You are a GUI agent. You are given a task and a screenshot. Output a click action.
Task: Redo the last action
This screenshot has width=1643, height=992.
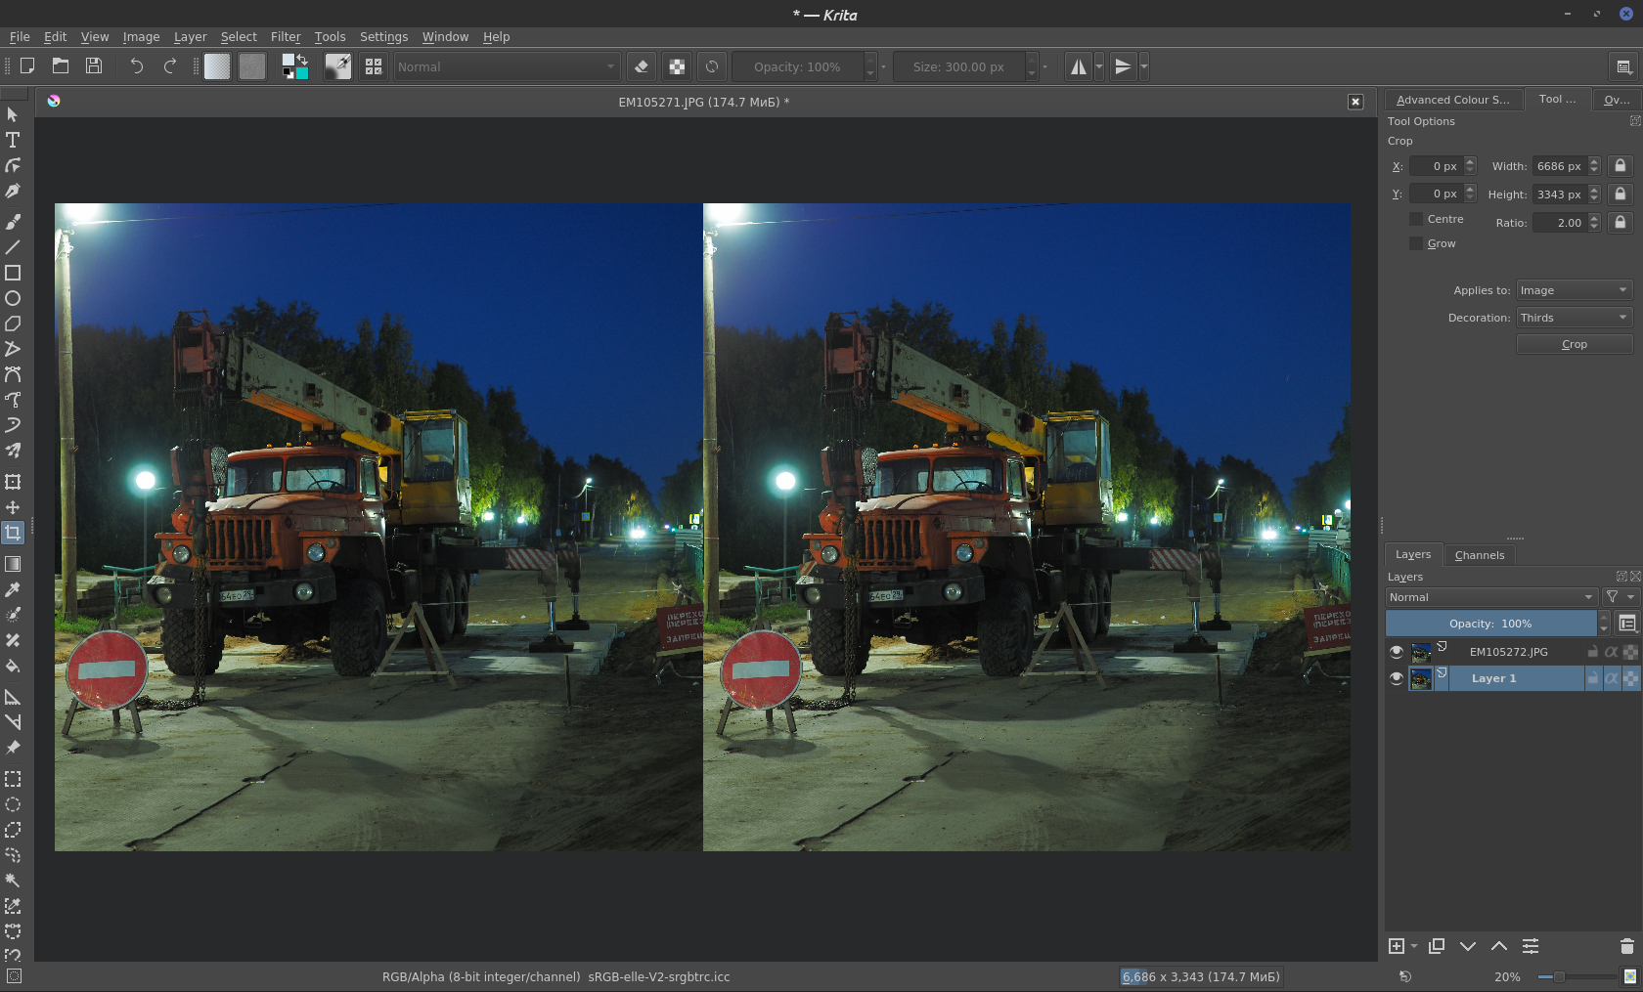170,65
